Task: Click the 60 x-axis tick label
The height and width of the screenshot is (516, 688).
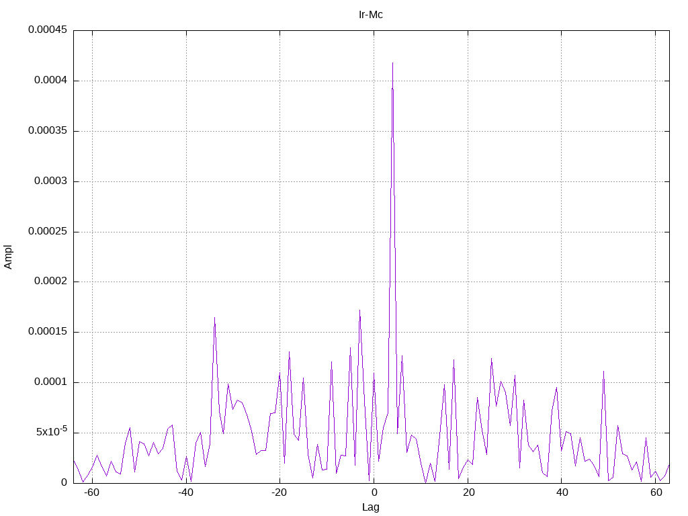Action: [x=656, y=492]
